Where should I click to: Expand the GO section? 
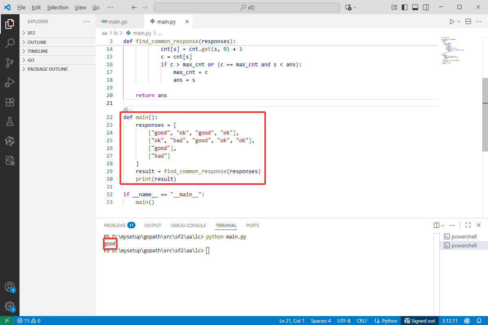pyautogui.click(x=57, y=60)
